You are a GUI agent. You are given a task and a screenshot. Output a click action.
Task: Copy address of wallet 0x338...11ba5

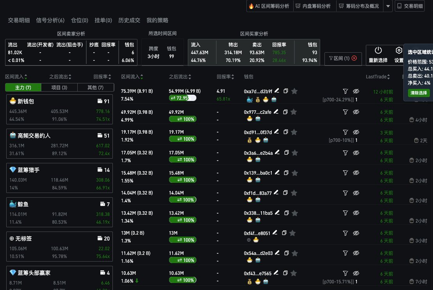286,213
